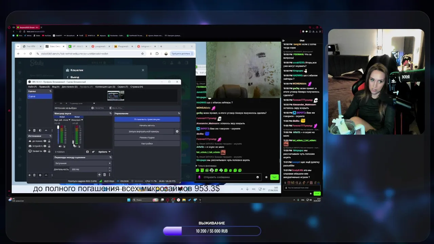Show hidden tray icons on taskbar
This screenshot has width=434, height=244.
coord(294,200)
